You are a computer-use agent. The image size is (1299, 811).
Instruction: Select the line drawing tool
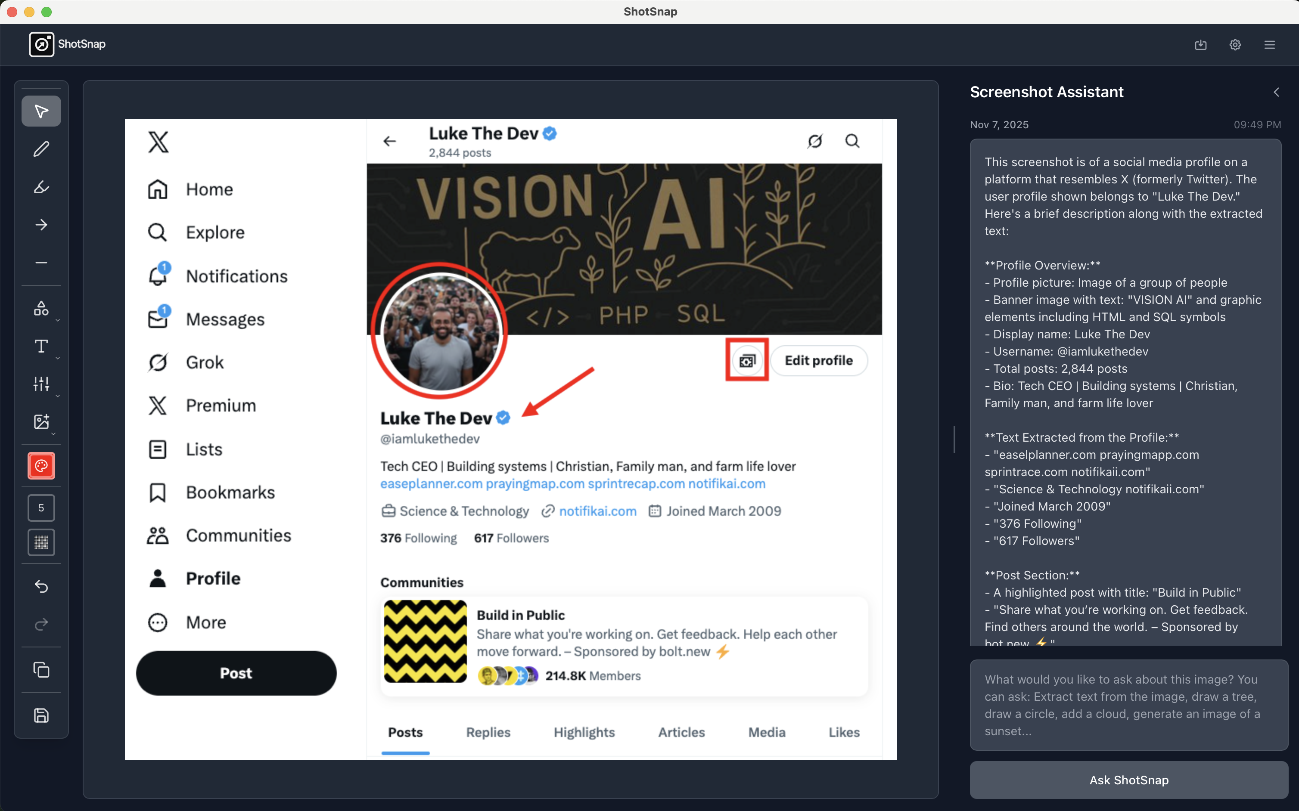(x=41, y=262)
